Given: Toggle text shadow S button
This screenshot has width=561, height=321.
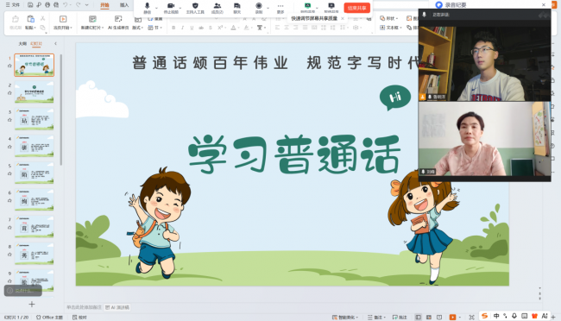Looking at the screenshot, I should pos(211,28).
